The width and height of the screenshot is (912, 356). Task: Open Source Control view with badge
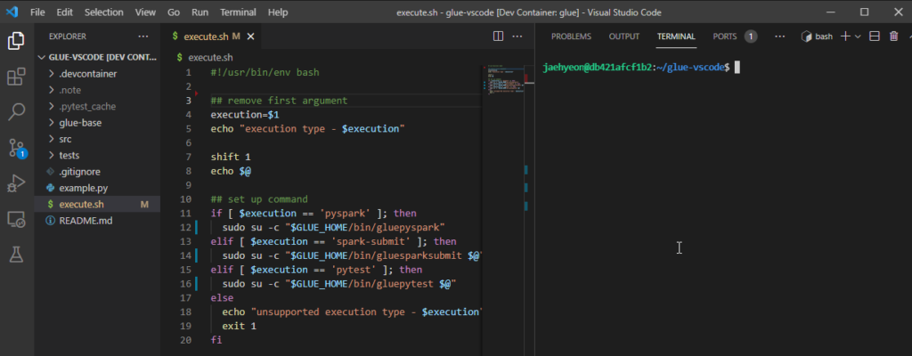click(18, 149)
